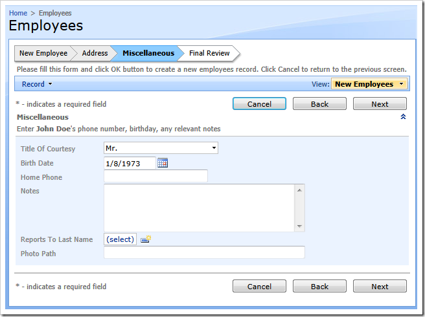425x317 pixels.
Task: Click the Reports To Last Name label
Action: click(56, 239)
